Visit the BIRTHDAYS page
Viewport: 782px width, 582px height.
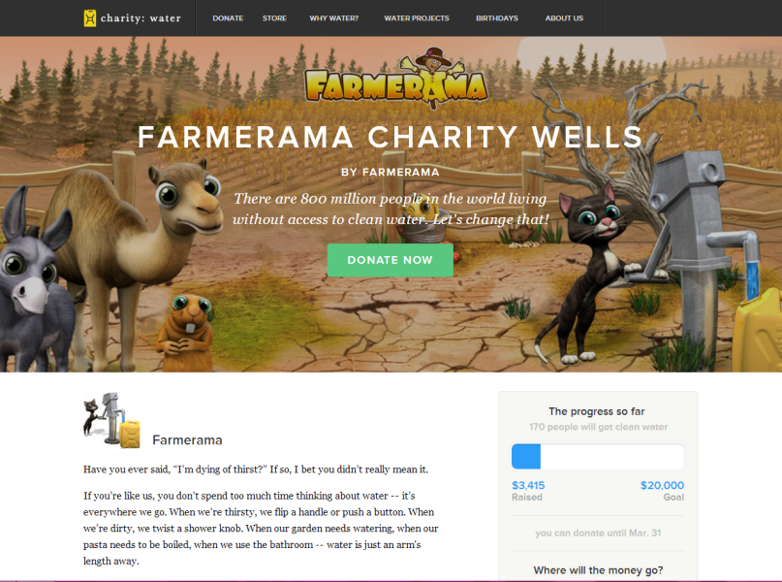tap(497, 18)
